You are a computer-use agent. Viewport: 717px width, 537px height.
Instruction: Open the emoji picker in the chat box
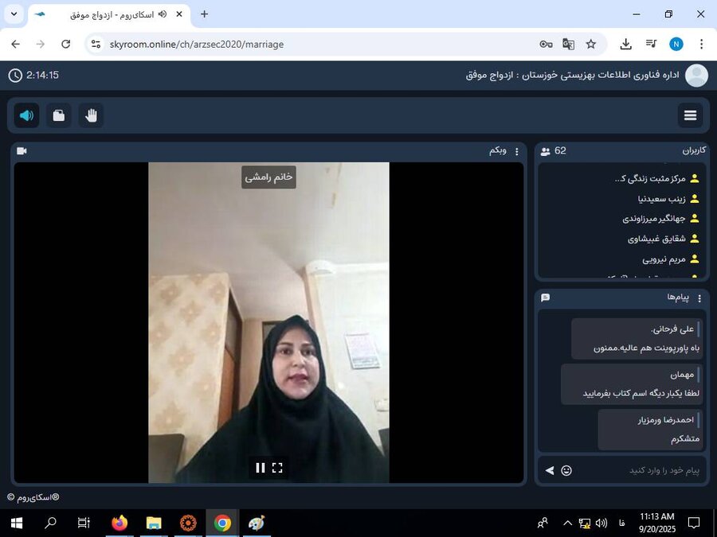pos(566,470)
